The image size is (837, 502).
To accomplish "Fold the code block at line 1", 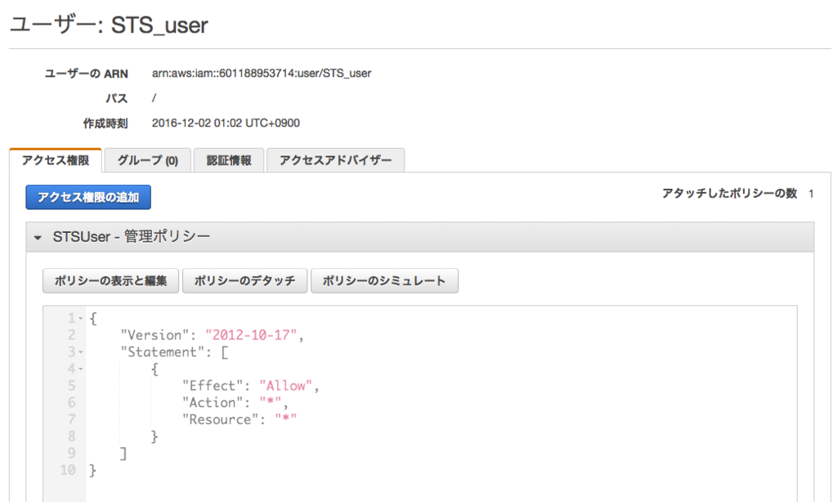I will pyautogui.click(x=81, y=319).
